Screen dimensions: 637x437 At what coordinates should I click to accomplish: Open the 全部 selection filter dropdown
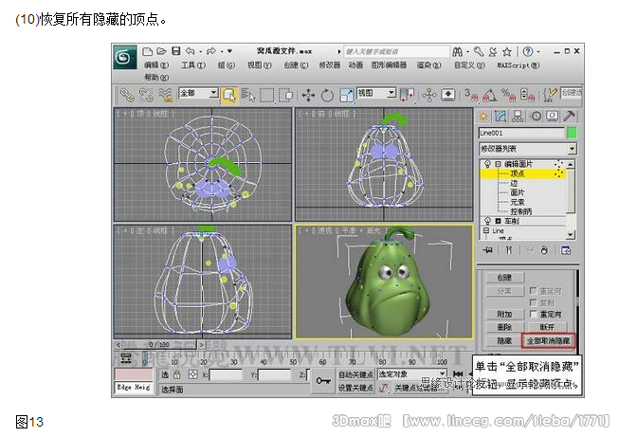pyautogui.click(x=199, y=93)
